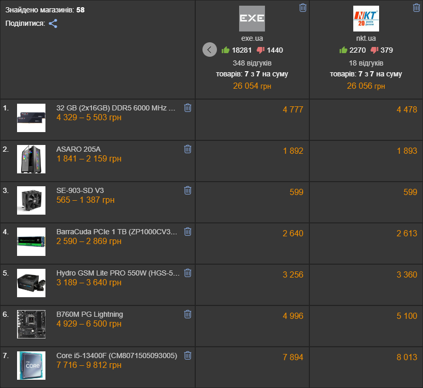Click nkt.ua RAM price 4 478
Viewport: 423px width, 388px height.
click(x=407, y=109)
